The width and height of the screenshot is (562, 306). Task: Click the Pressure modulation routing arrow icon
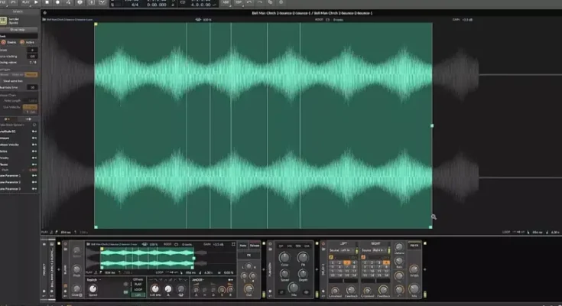tap(35, 138)
